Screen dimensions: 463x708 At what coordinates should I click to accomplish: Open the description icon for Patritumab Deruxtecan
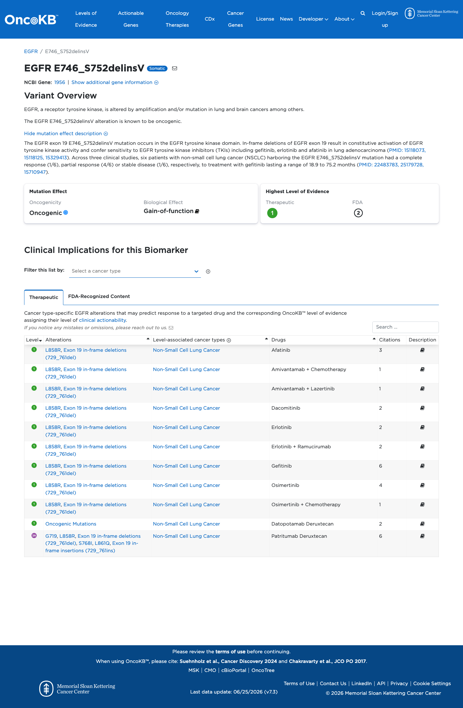[422, 536]
